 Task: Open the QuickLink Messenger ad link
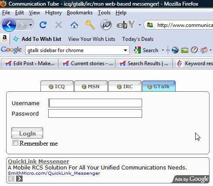tap(39, 161)
